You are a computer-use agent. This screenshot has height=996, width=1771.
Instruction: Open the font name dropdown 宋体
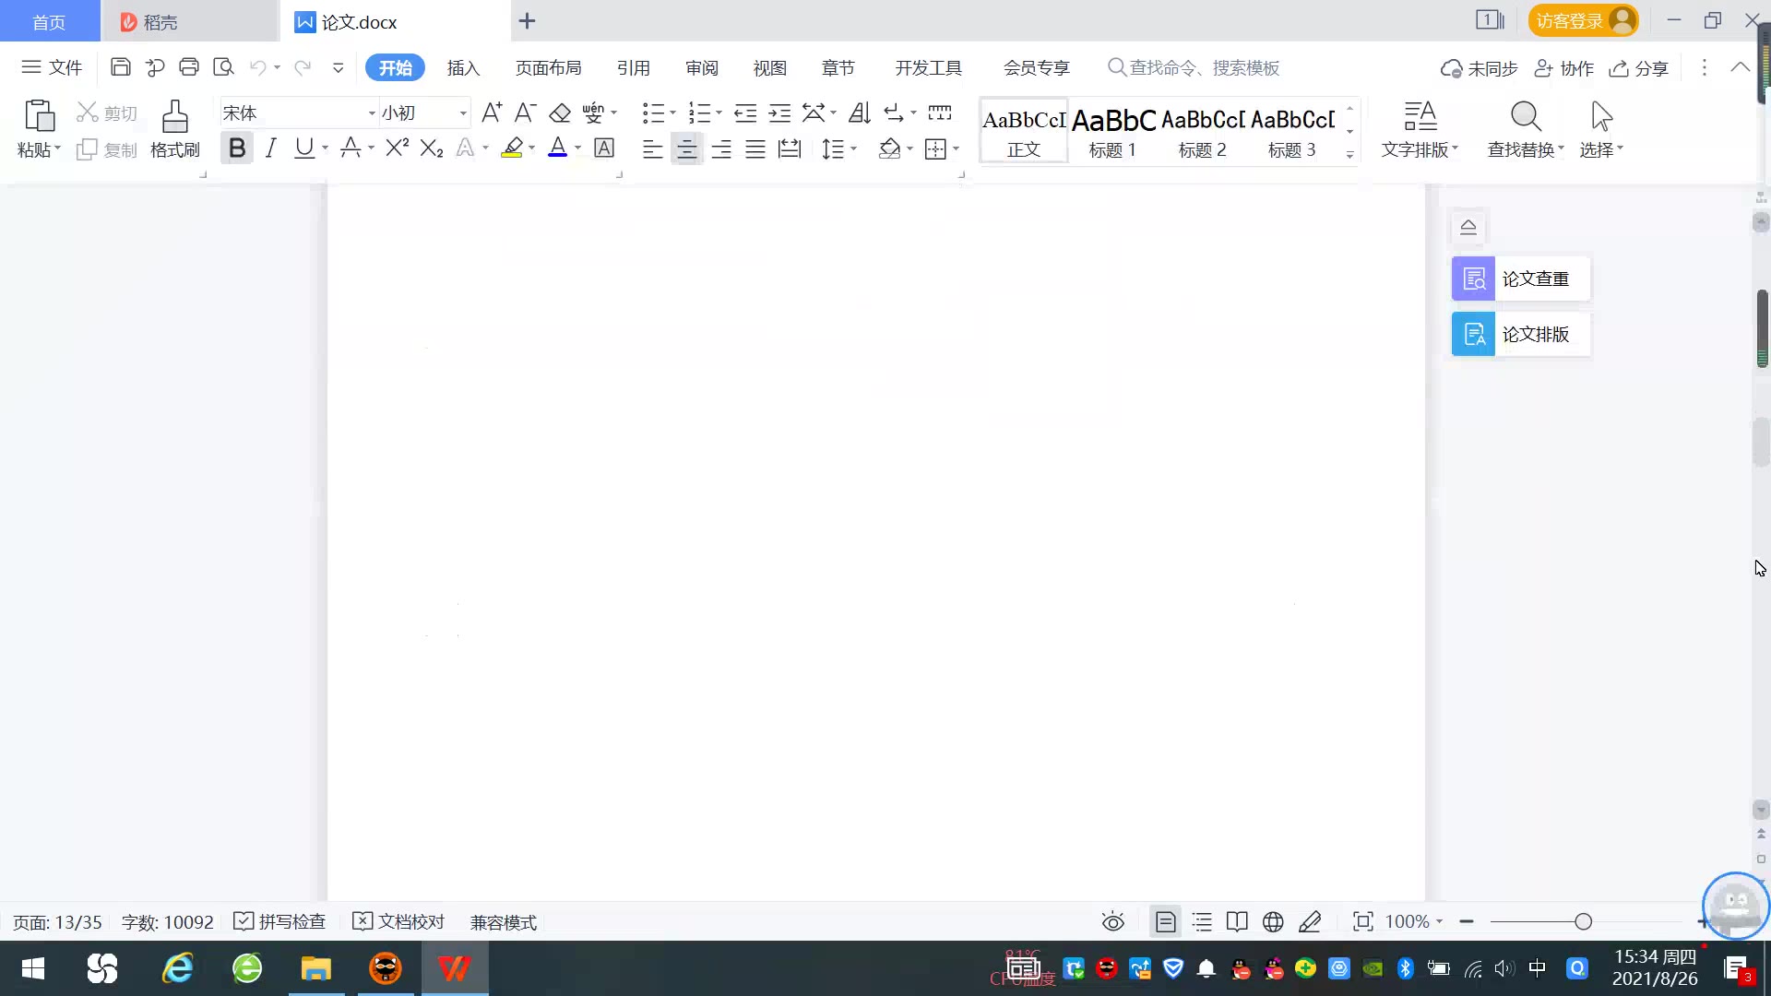(x=372, y=113)
